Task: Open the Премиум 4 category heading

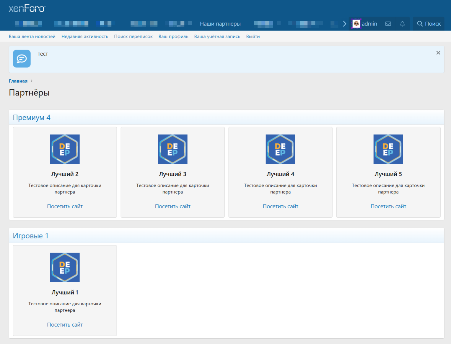Action: (32, 118)
